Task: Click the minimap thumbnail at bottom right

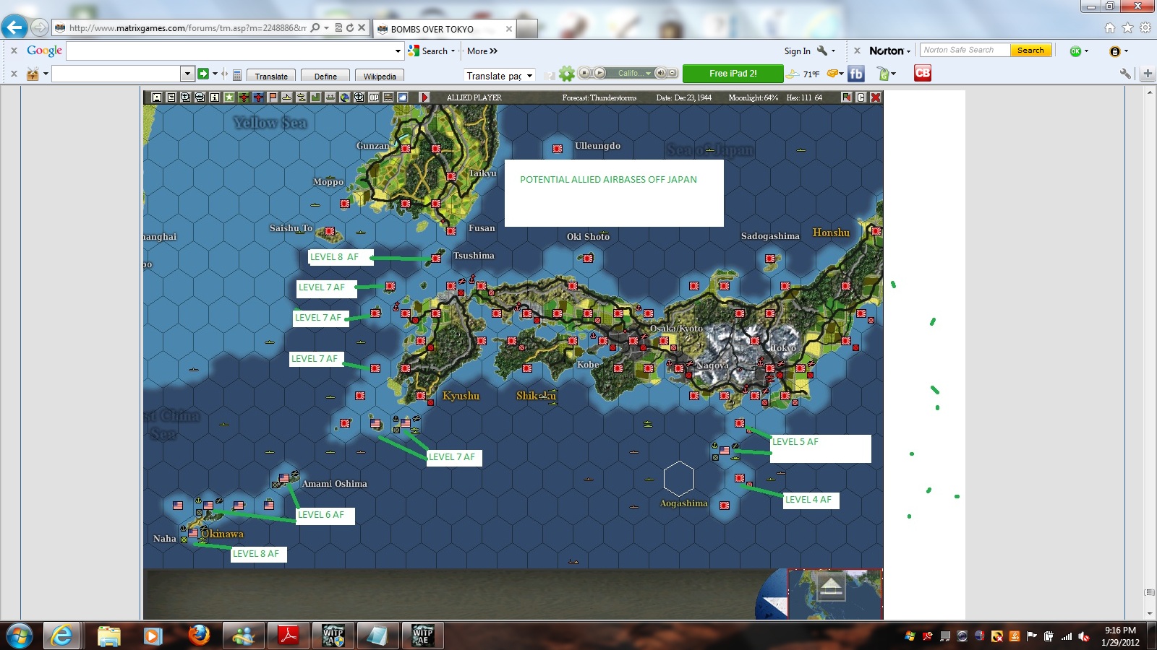Action: click(834, 594)
